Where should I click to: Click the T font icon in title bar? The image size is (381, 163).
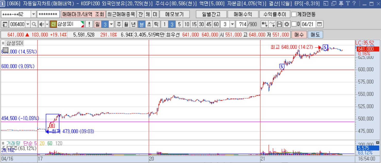[x=348, y=4]
